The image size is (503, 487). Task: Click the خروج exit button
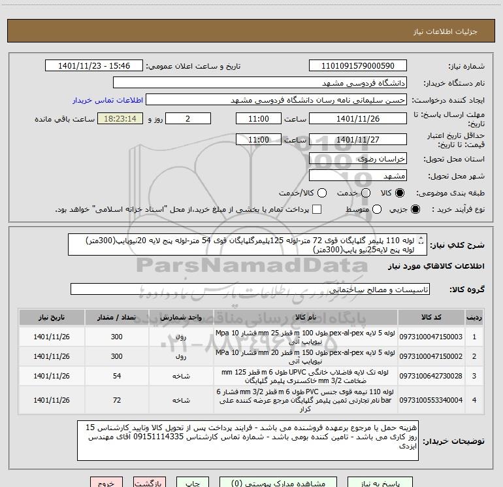click(106, 482)
